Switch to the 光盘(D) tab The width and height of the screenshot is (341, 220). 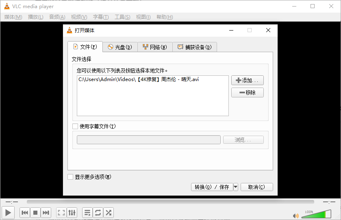point(120,47)
